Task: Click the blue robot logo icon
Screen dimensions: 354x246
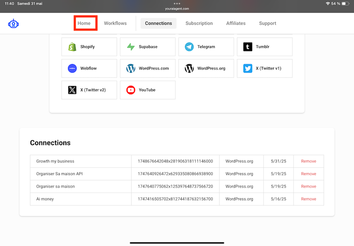Action: coord(13,23)
